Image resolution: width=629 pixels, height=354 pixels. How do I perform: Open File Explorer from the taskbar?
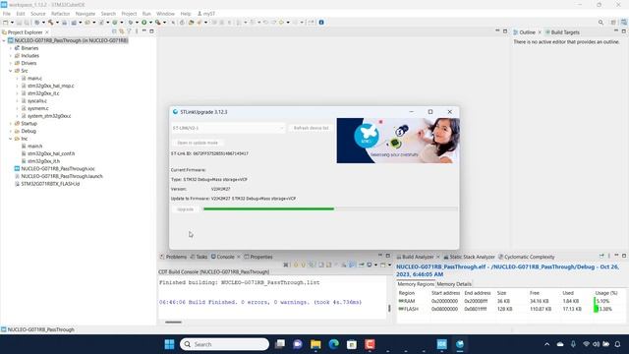[315, 344]
